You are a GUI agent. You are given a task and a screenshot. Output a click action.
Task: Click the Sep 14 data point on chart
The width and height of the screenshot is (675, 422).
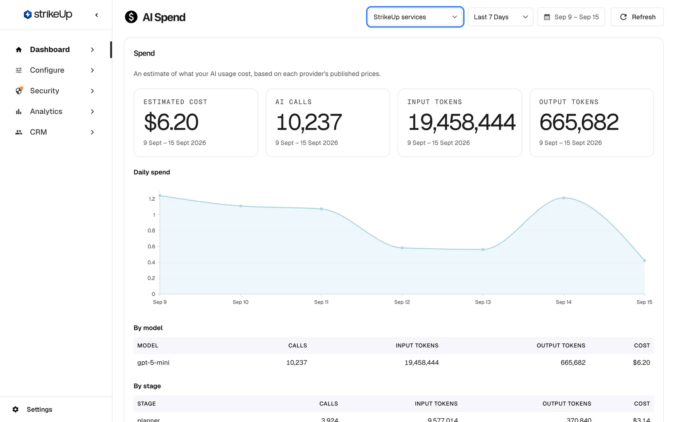pos(564,198)
